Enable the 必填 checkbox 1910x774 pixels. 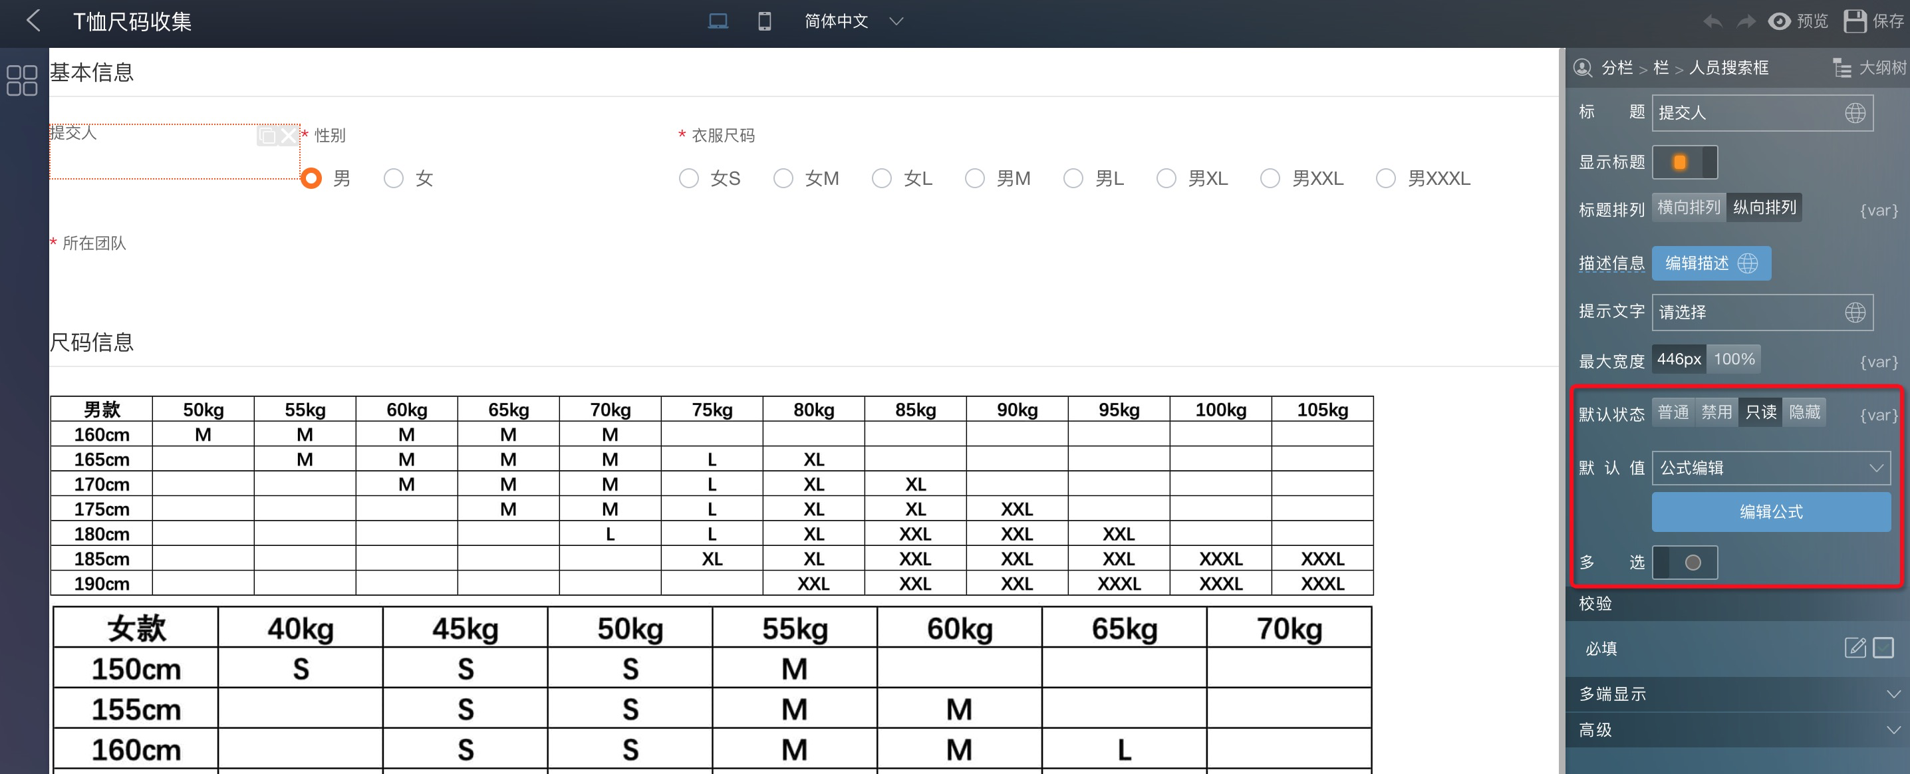click(x=1883, y=647)
